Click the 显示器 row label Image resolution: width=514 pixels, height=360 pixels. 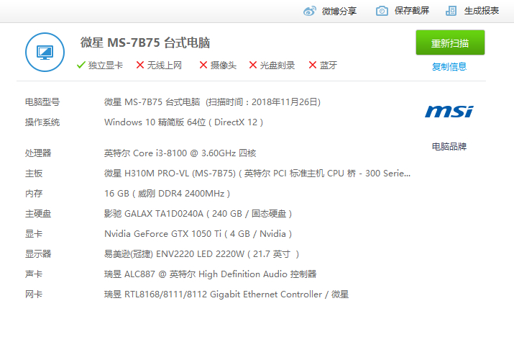38,253
